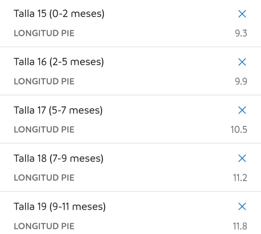Tap the 10.5 foot length value
The height and width of the screenshot is (234, 261).
tap(239, 130)
